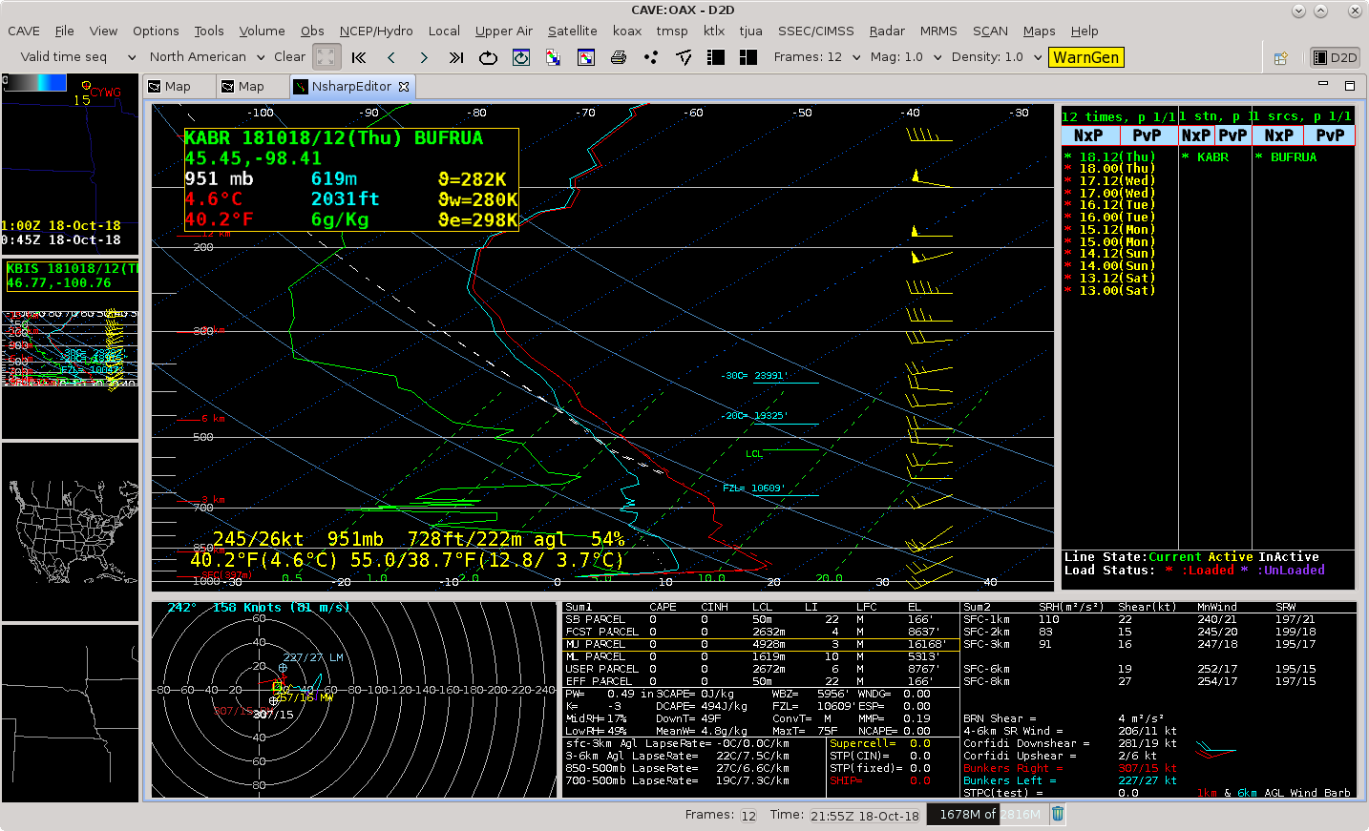
Task: Select the ML PARCEL row
Action: (761, 656)
